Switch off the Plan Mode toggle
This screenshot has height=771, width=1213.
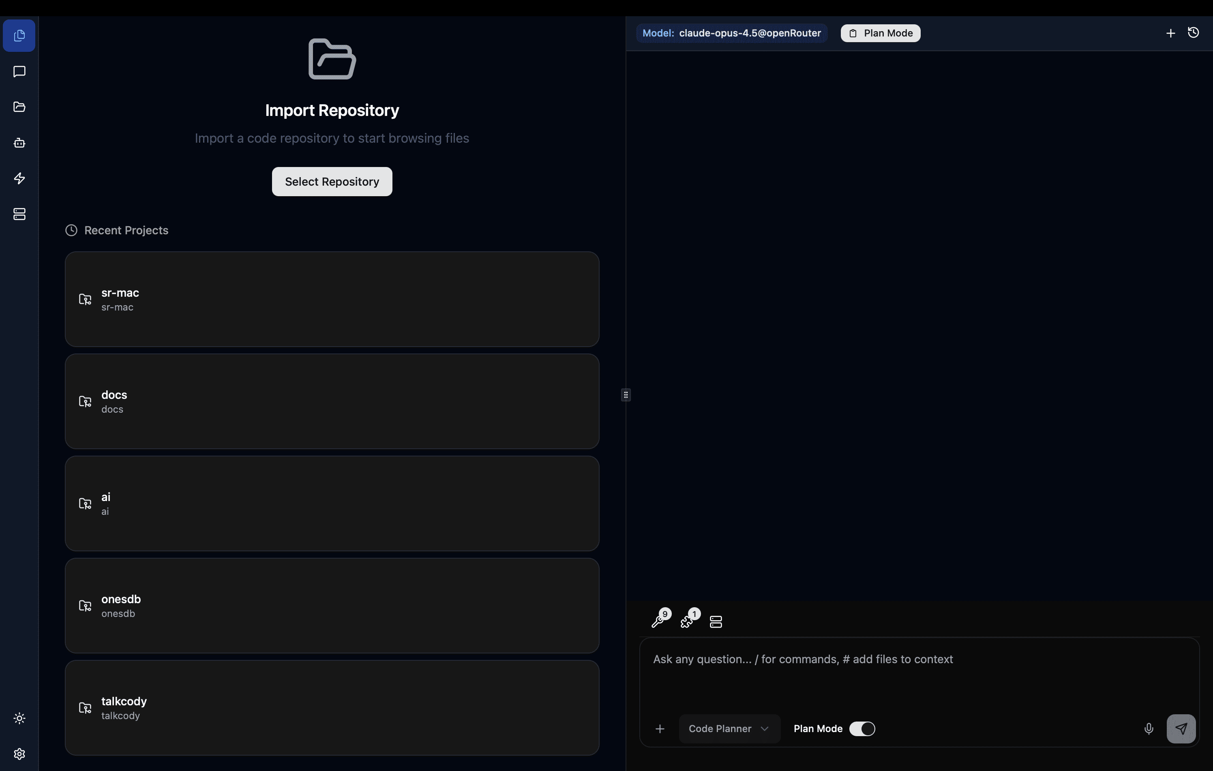[862, 729]
